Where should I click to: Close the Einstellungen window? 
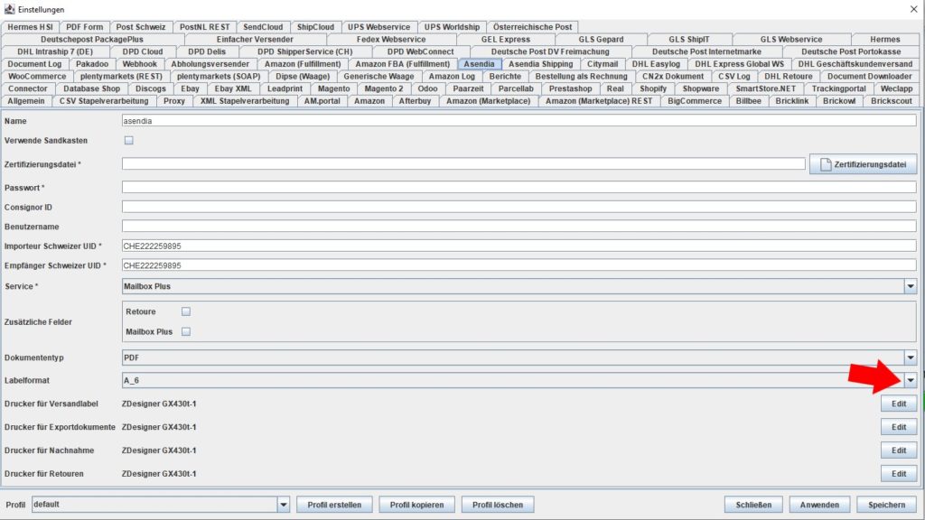913,9
